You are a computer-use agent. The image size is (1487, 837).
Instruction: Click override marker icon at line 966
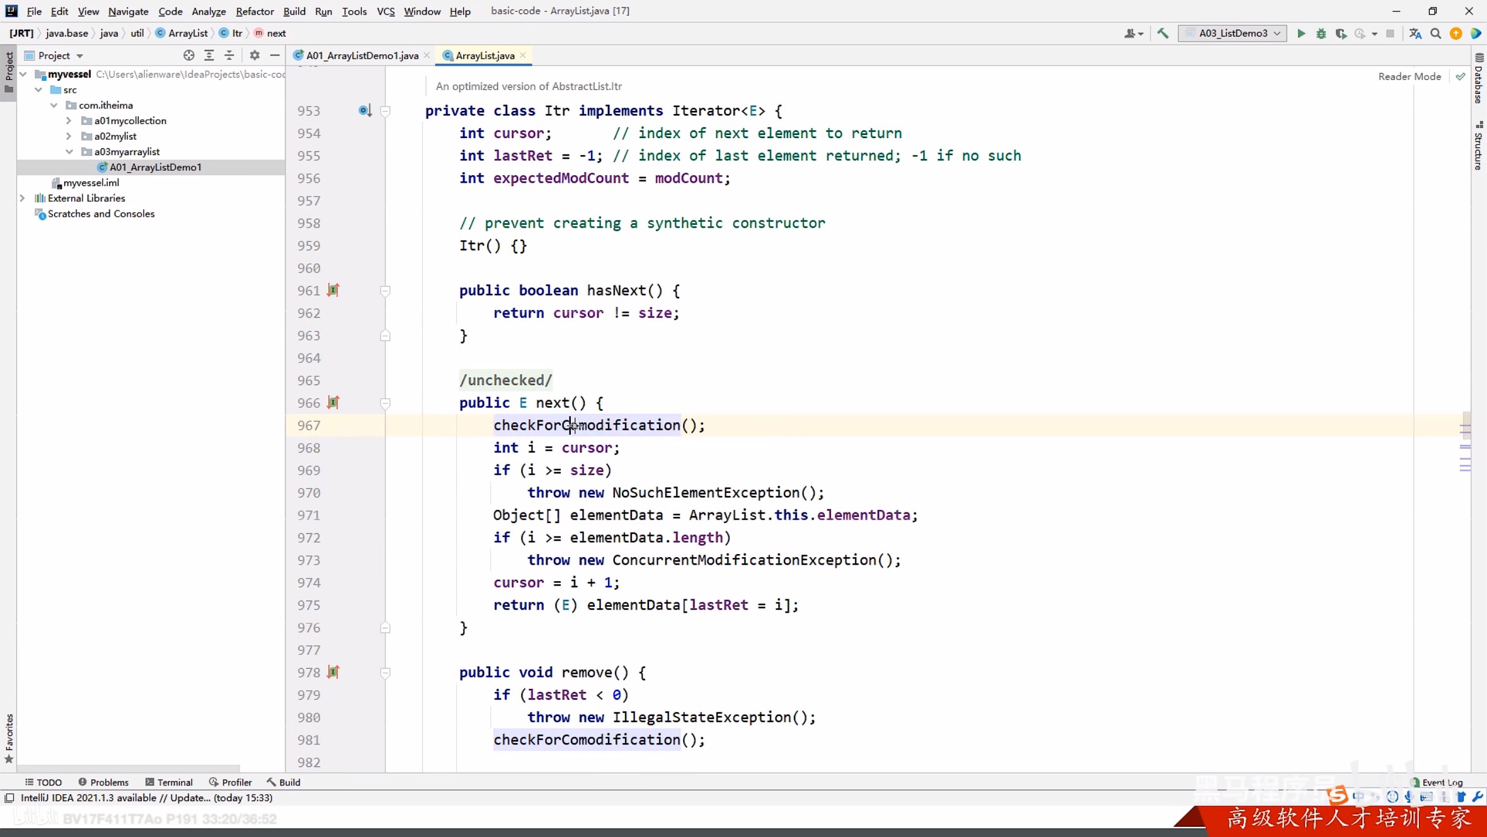[333, 402]
